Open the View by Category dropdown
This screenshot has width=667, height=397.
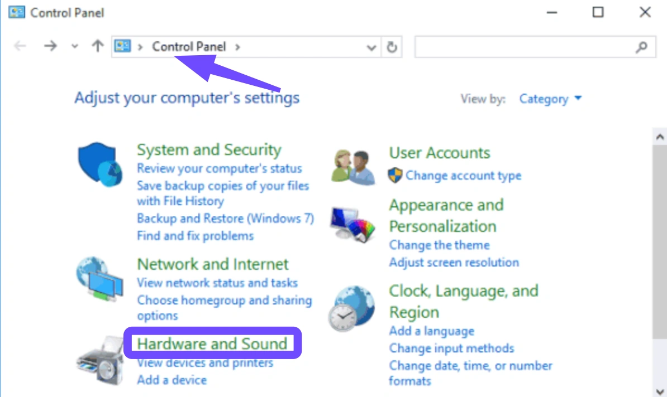550,99
